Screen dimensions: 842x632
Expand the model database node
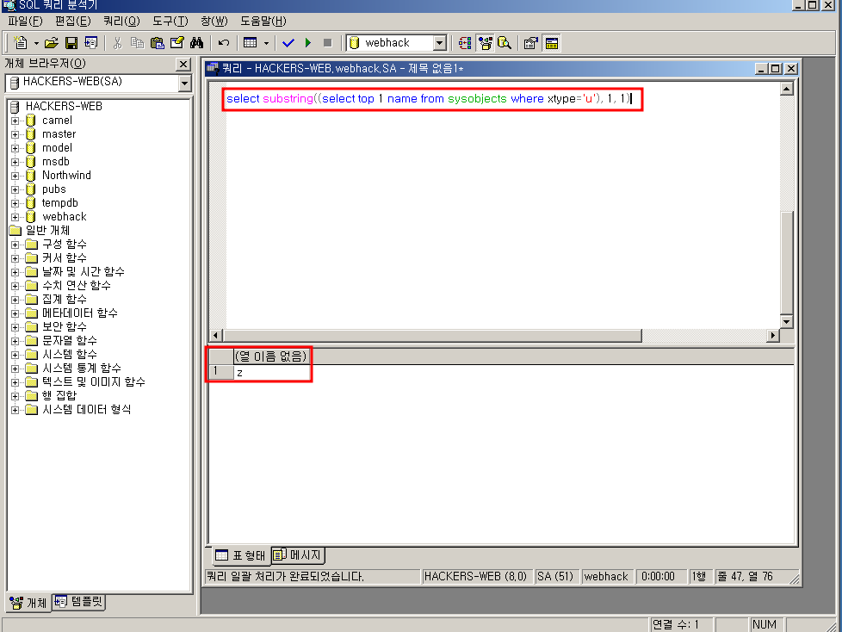tap(15, 148)
